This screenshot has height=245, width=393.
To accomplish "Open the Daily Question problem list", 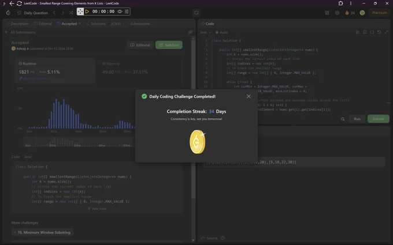I will (x=32, y=13).
